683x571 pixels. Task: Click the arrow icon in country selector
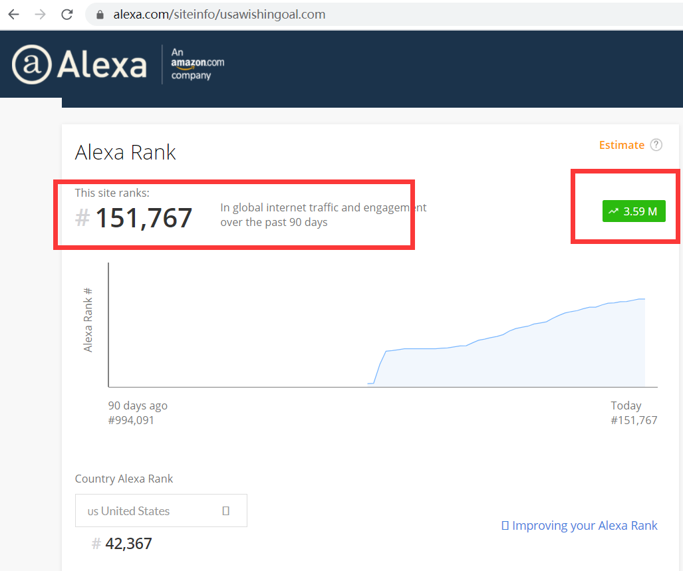point(225,511)
